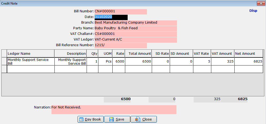Select the VAT Ledger field
This screenshot has width=266, height=124.
pos(135,40)
